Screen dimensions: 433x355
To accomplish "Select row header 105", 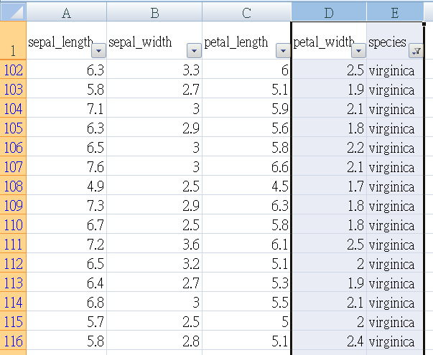I will [13, 127].
